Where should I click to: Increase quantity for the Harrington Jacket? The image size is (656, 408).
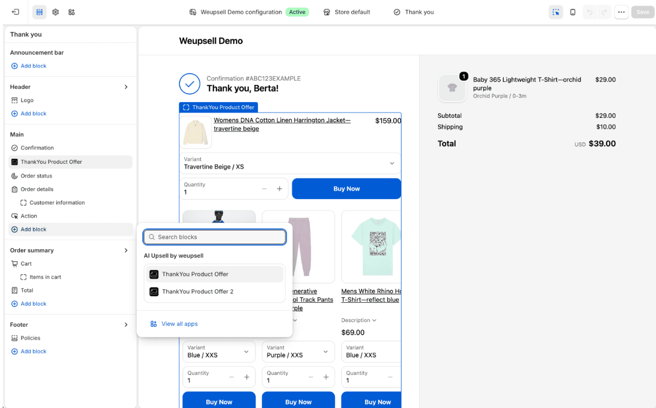pos(280,189)
